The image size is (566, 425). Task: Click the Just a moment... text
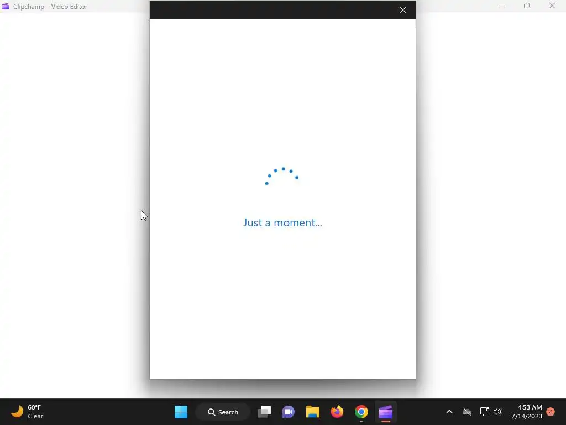coord(282,222)
